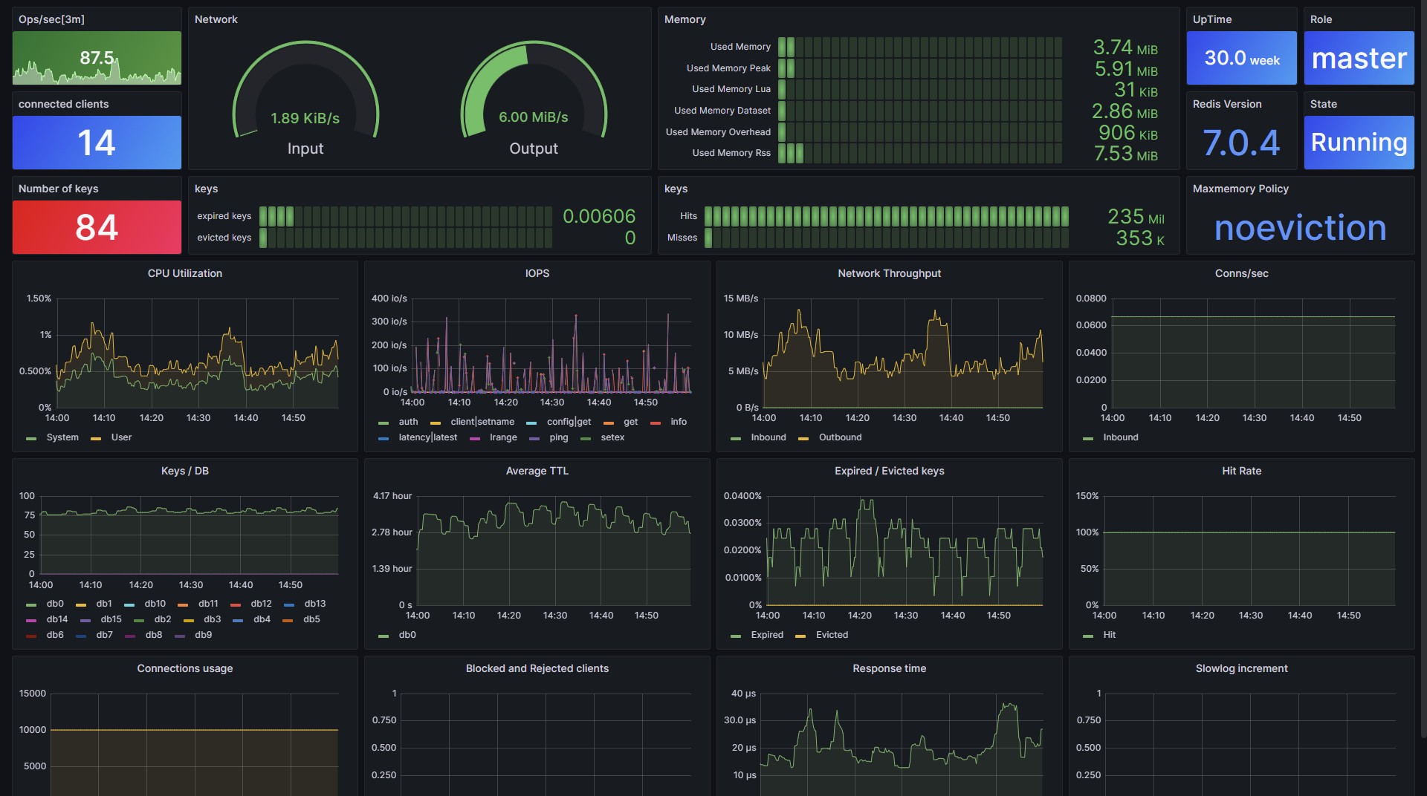Select db0 legend entry in Average TTL
This screenshot has height=796, width=1427.
point(407,635)
